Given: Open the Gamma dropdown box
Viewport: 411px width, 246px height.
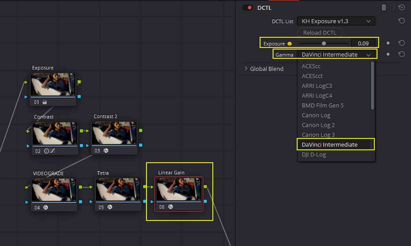Looking at the screenshot, I should [x=336, y=55].
